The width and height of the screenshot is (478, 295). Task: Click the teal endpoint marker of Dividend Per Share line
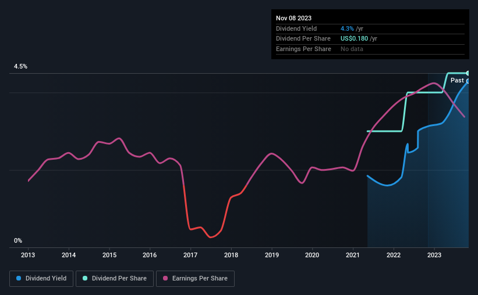[x=468, y=73]
